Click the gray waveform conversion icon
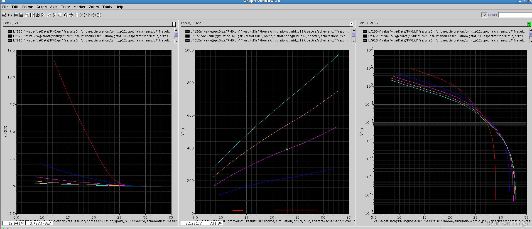The width and height of the screenshot is (532, 229). click(71, 15)
